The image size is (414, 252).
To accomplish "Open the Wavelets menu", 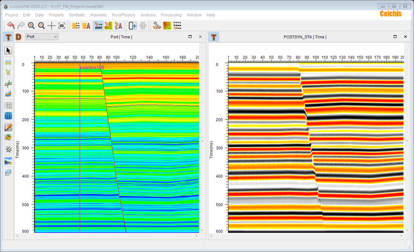I will point(99,15).
